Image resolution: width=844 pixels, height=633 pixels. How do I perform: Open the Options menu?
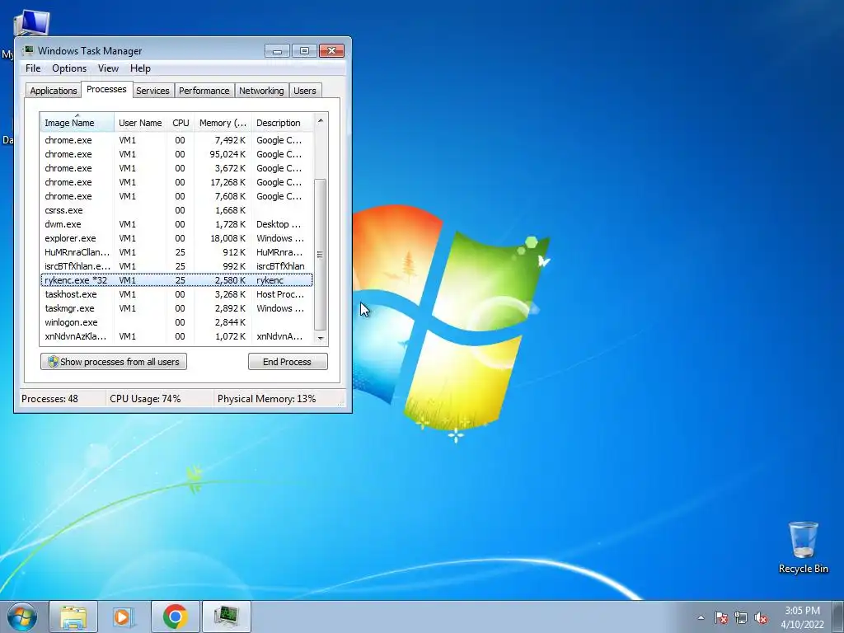69,68
